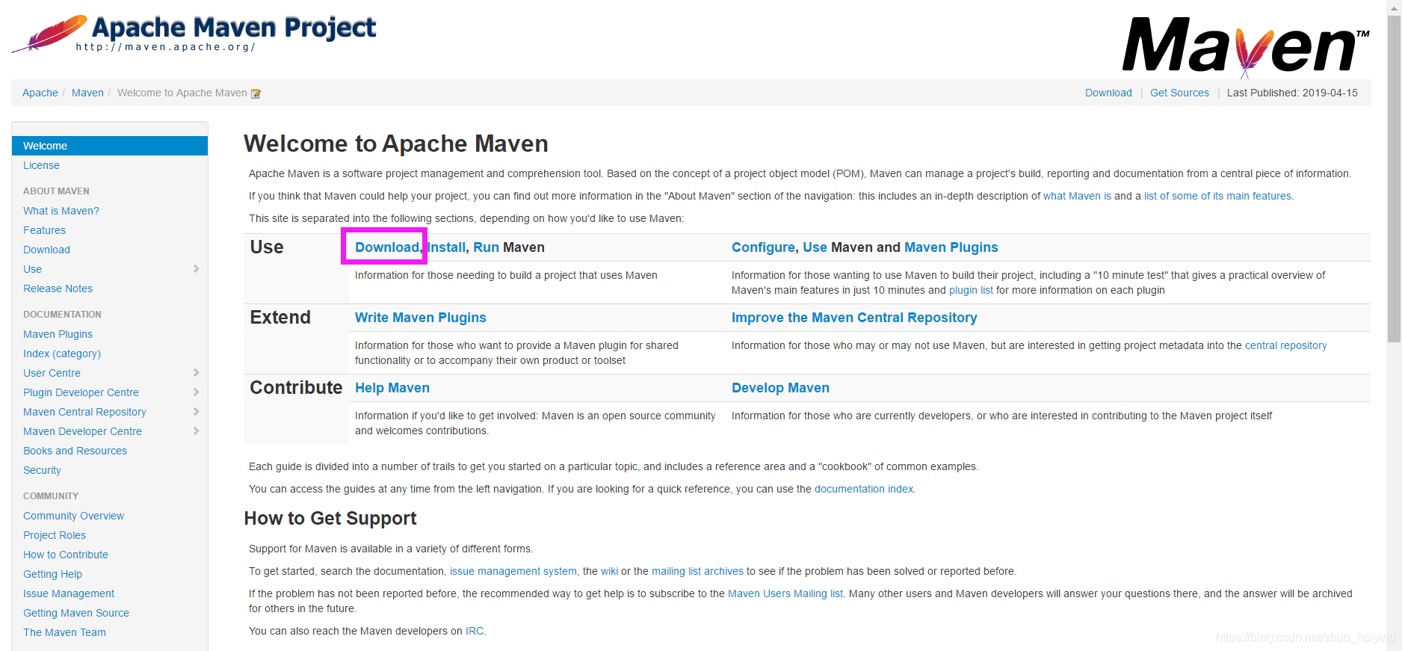Open Getting Maven Source in sidebar
The height and width of the screenshot is (651, 1402).
pyautogui.click(x=76, y=613)
